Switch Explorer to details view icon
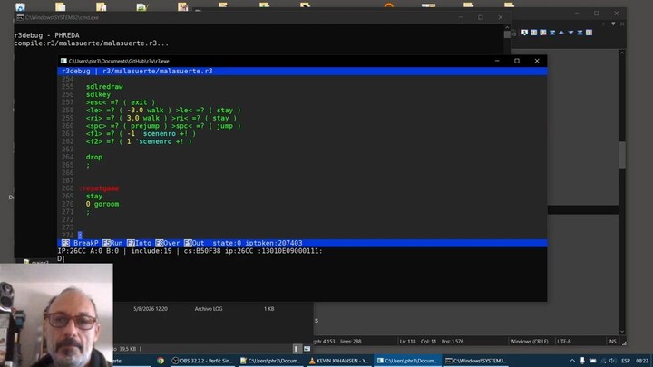The height and width of the screenshot is (367, 653). coord(296,349)
